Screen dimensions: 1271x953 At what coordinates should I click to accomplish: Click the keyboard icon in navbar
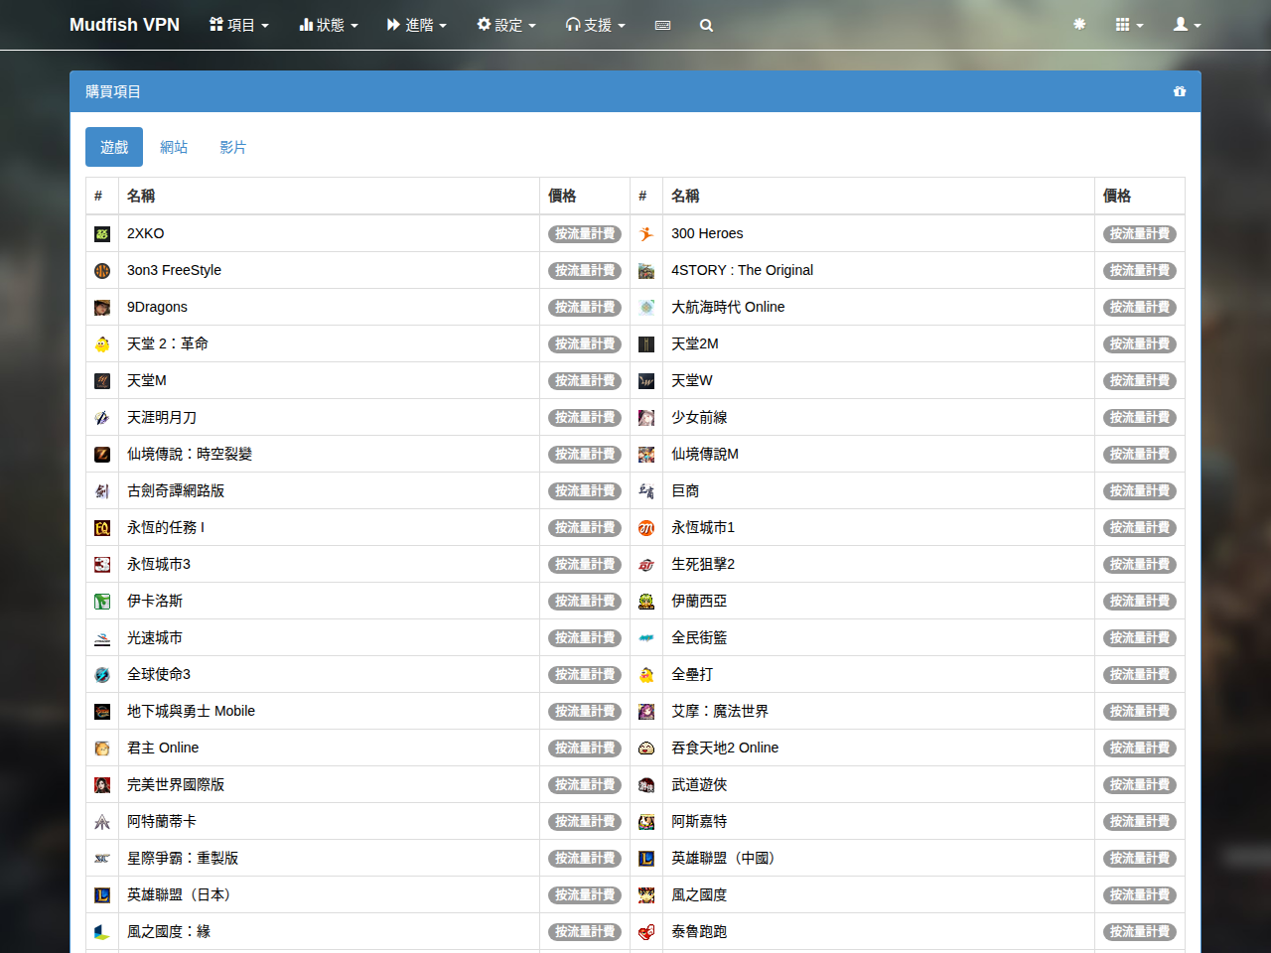tap(662, 25)
